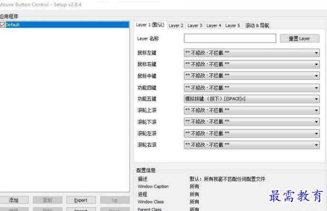327x211 pixels.
Task: Open the 功能五键 模拟按键 dropdown
Action: pos(252,99)
